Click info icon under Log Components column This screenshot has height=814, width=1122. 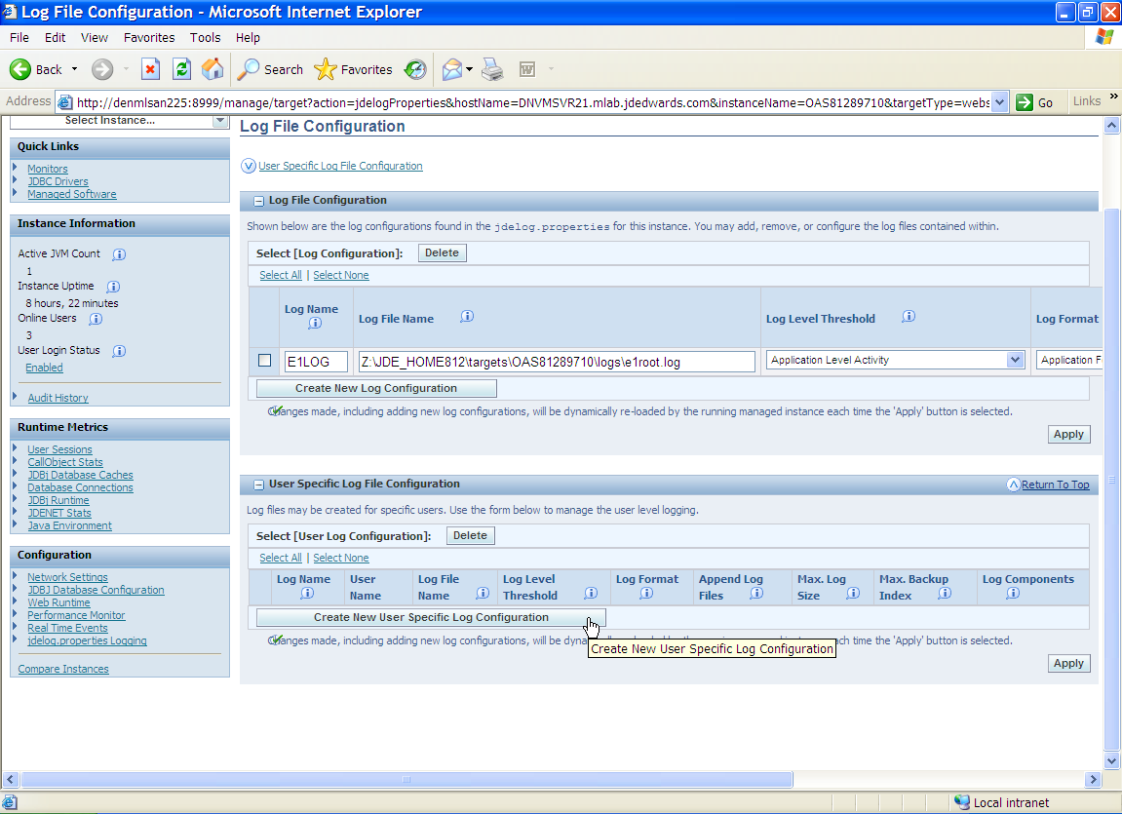pyautogui.click(x=1013, y=593)
